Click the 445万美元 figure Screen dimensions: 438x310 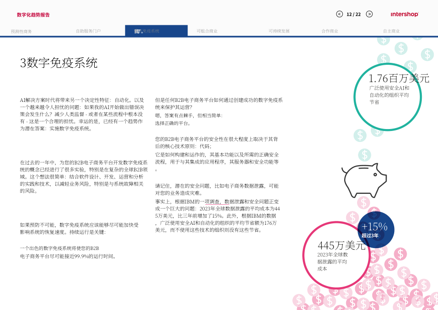[341, 246]
